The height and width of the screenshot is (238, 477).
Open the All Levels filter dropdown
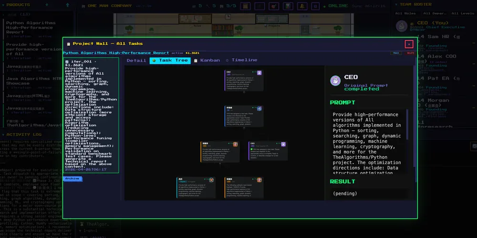point(463,13)
